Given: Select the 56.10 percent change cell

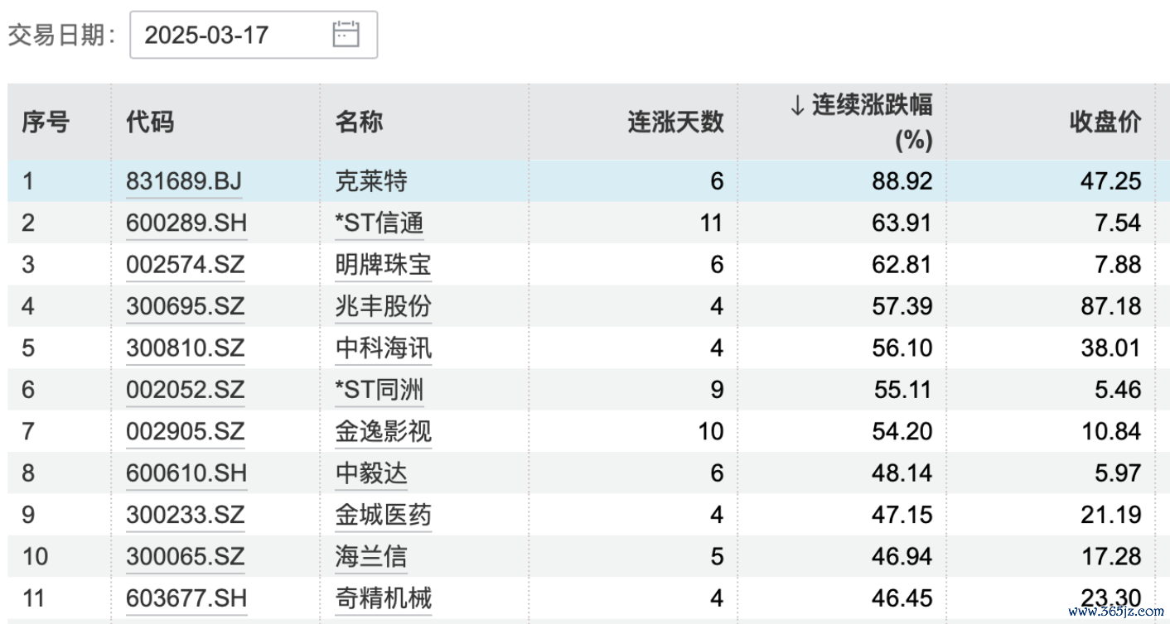Looking at the screenshot, I should click(x=903, y=348).
